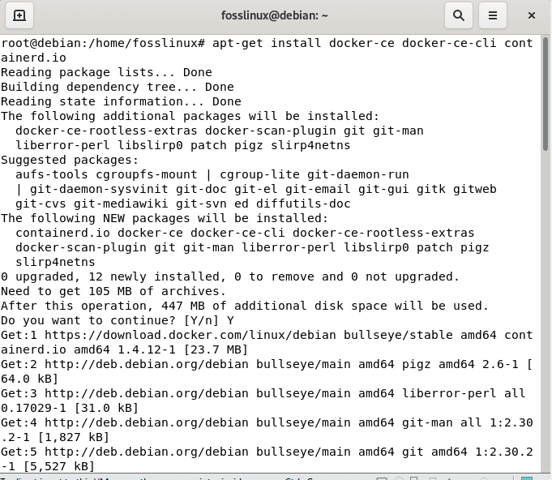Click the line starting 'liberror-perl libslirp0 patch'
552x480 pixels.
coord(183,145)
